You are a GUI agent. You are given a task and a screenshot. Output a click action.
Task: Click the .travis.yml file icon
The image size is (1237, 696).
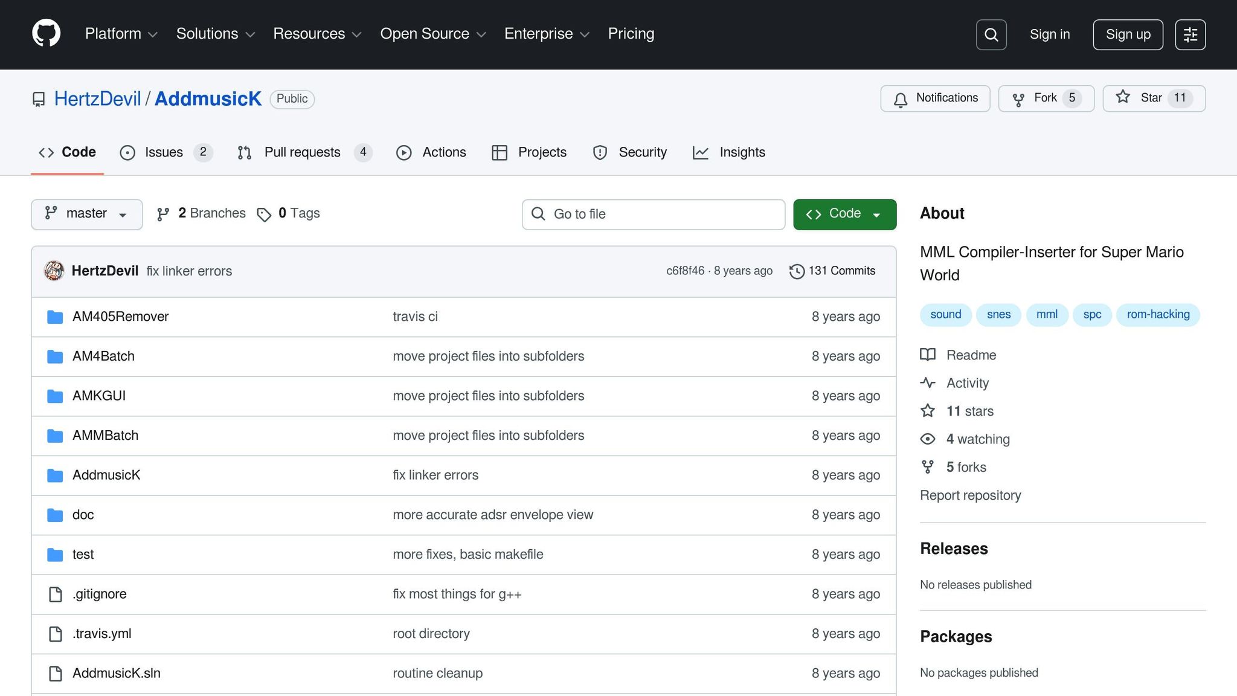pyautogui.click(x=55, y=634)
